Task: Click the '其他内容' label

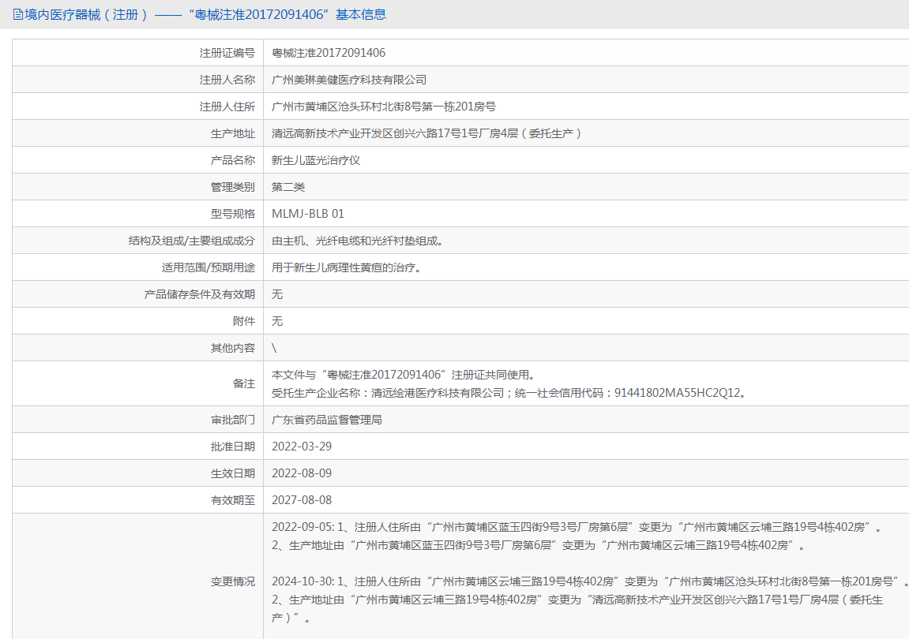Action: pos(232,348)
